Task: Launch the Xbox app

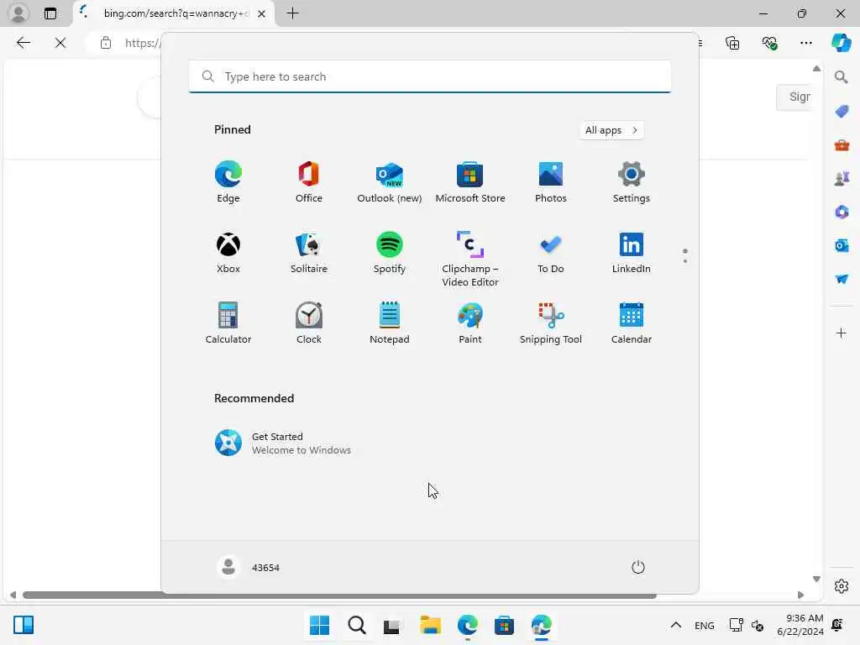Action: click(x=228, y=253)
